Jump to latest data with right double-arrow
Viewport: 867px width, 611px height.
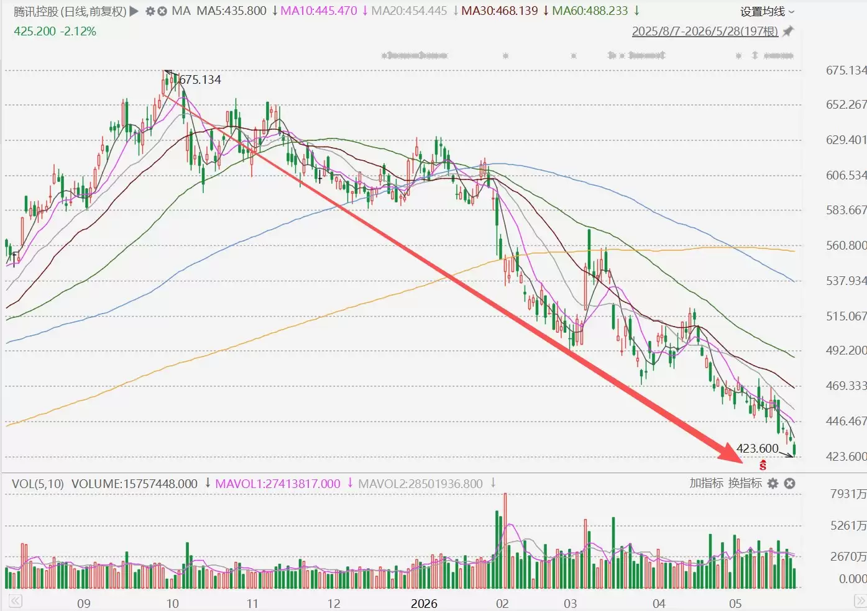pyautogui.click(x=860, y=601)
